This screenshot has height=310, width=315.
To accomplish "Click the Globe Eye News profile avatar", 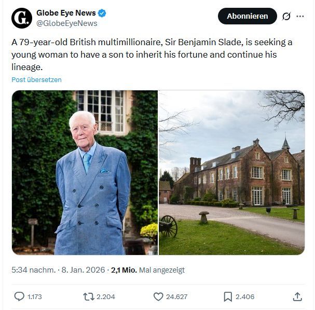I will [22, 18].
